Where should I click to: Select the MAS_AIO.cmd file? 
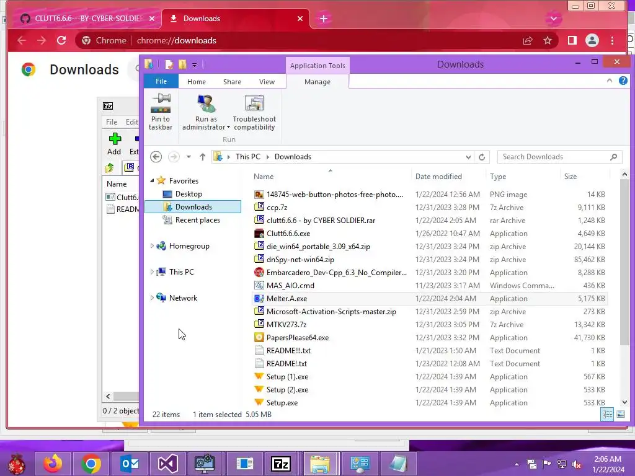click(290, 285)
